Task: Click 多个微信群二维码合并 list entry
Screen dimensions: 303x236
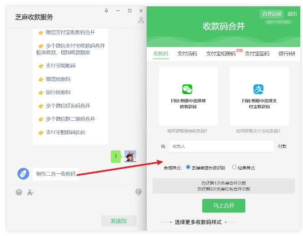Action: tap(70, 119)
